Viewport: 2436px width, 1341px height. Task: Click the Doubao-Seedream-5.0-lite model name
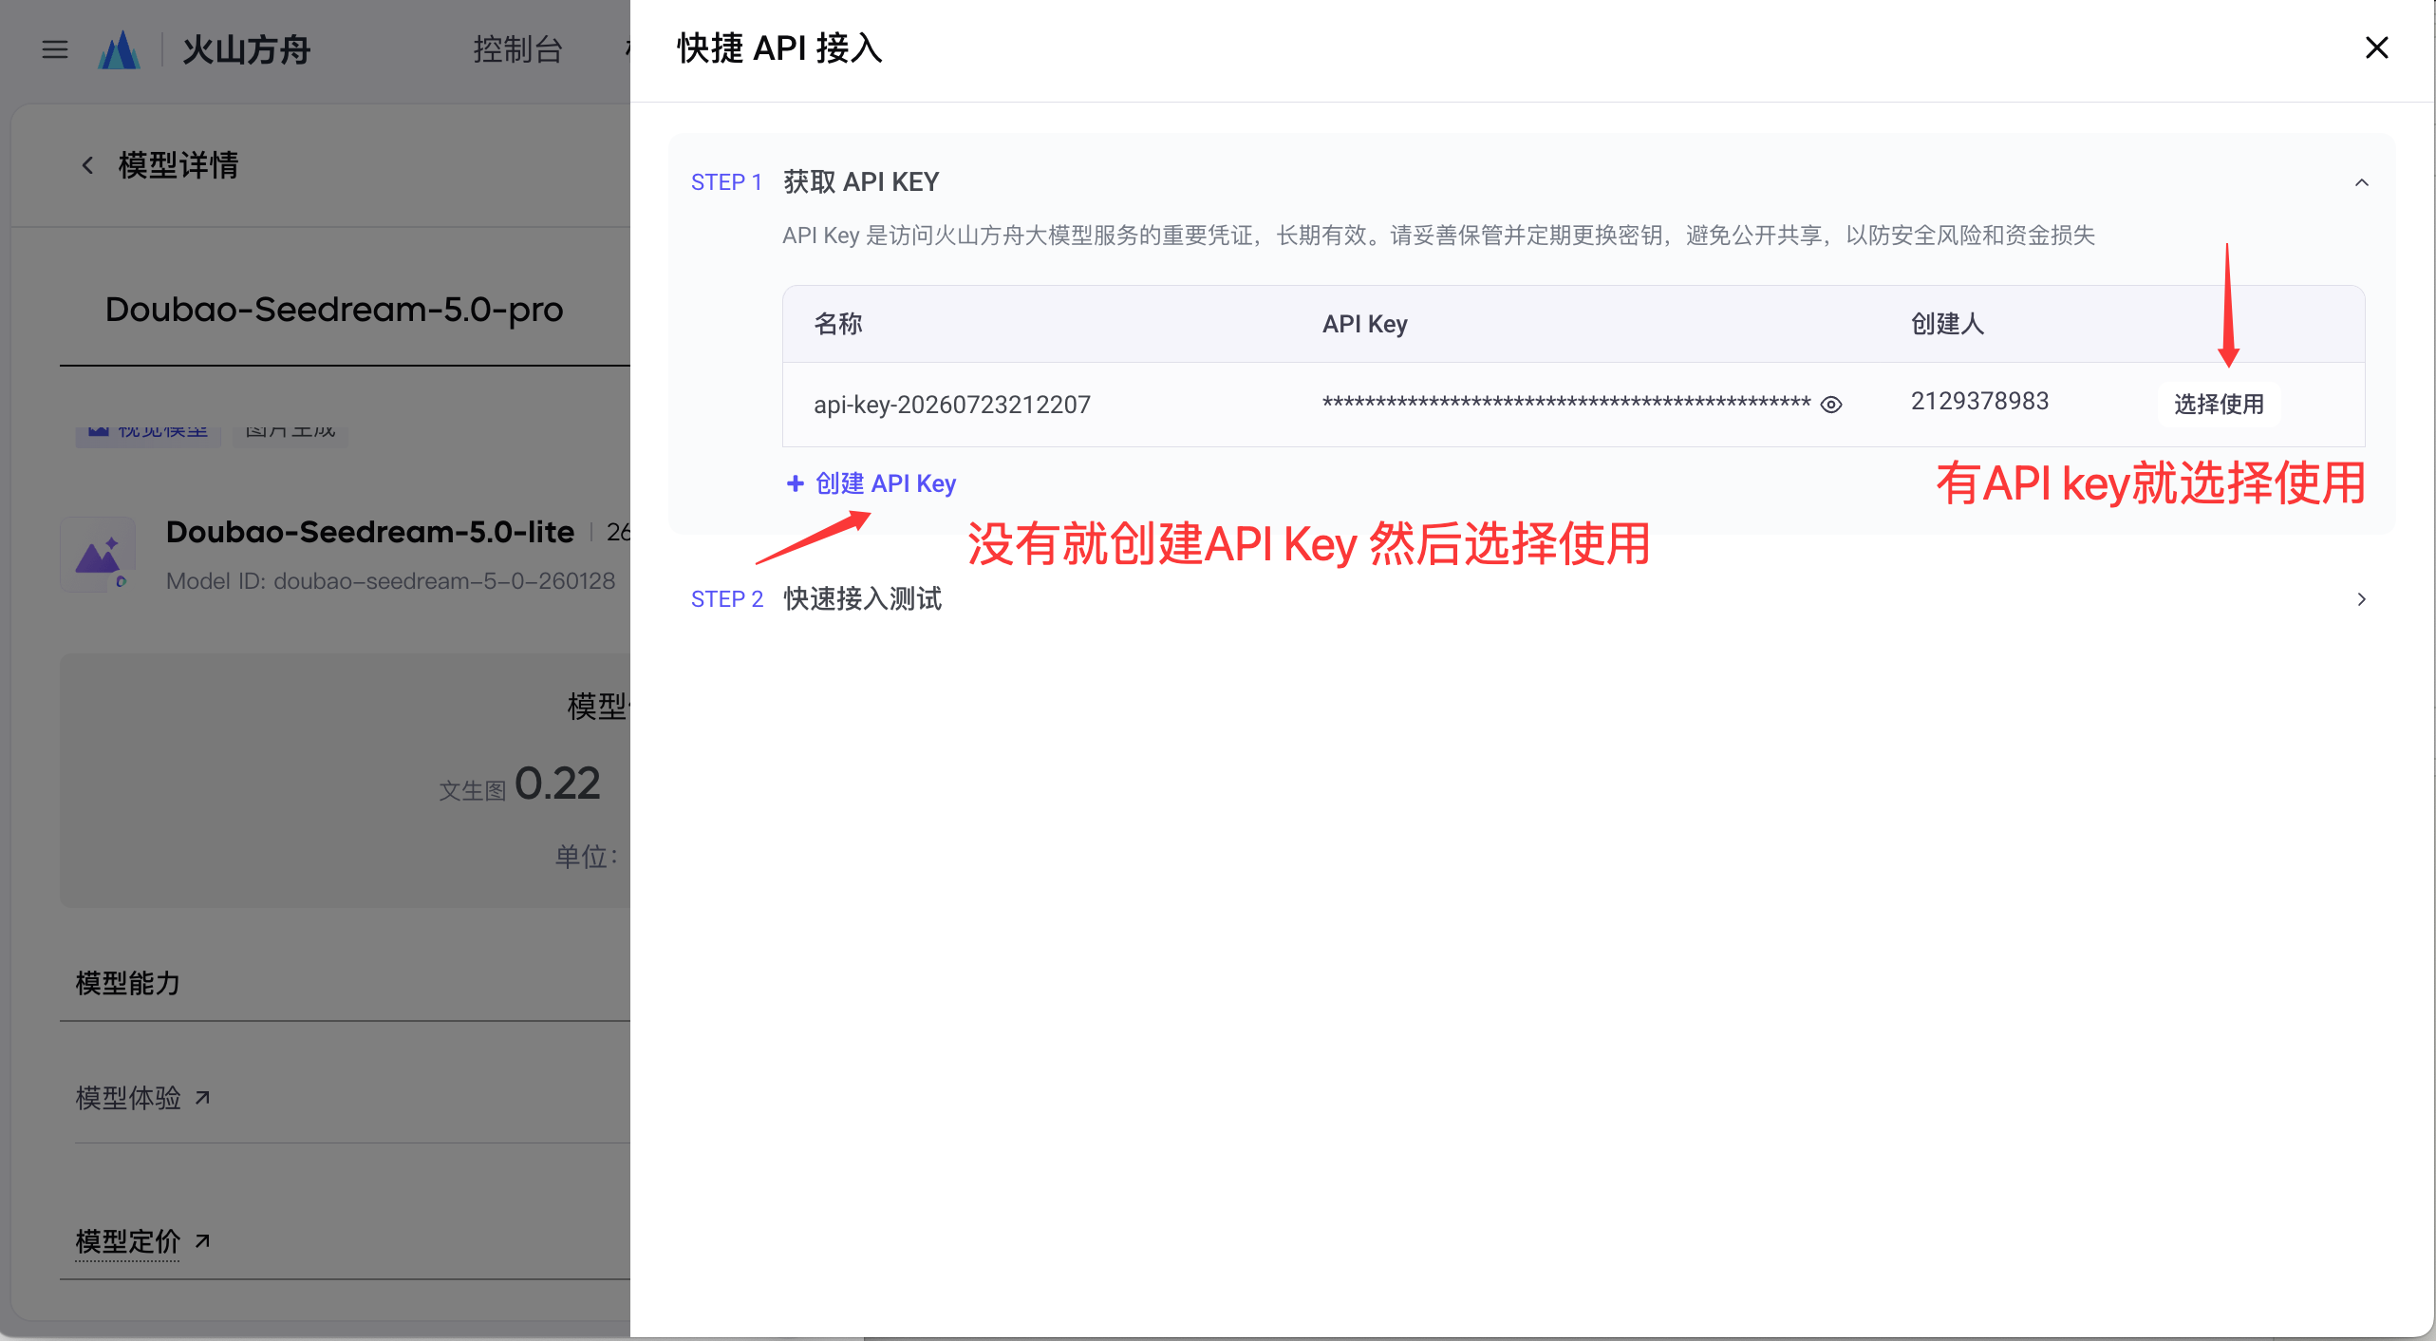370,532
